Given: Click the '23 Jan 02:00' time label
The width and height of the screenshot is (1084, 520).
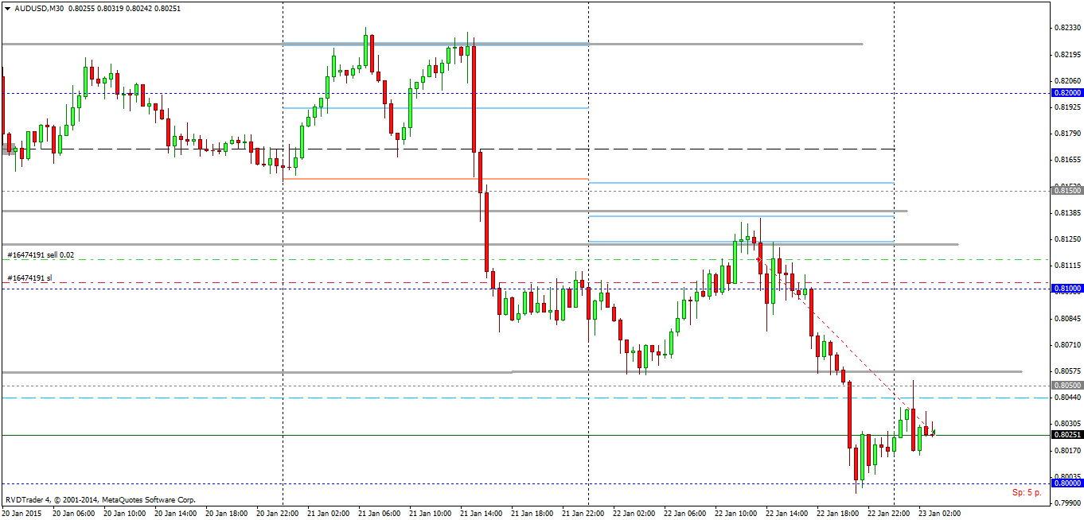Looking at the screenshot, I should 939,514.
